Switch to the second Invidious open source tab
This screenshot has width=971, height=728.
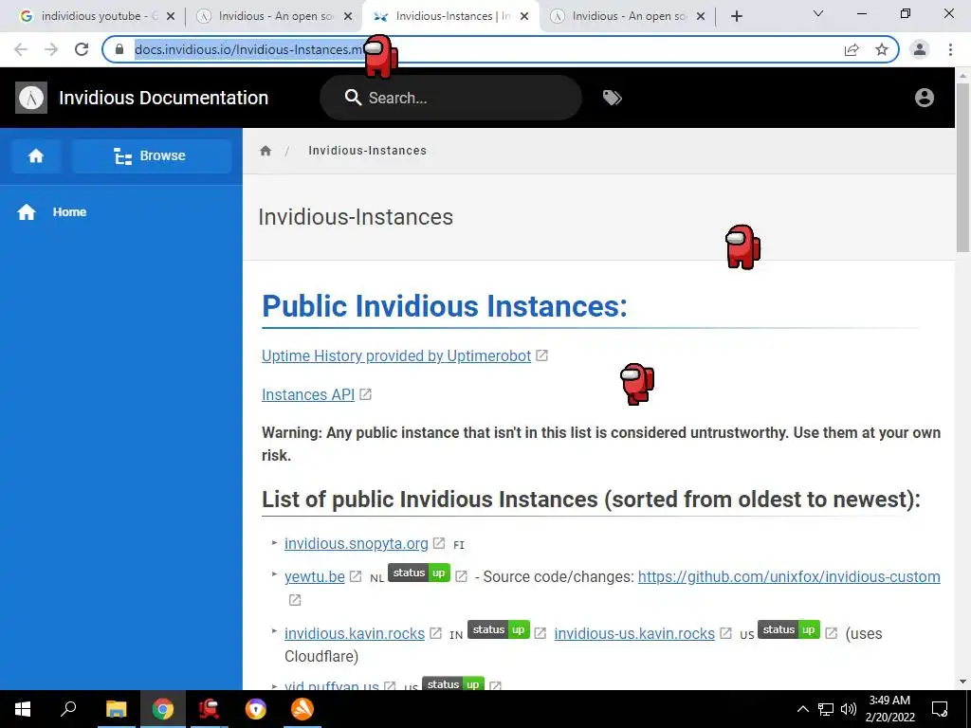[274, 16]
